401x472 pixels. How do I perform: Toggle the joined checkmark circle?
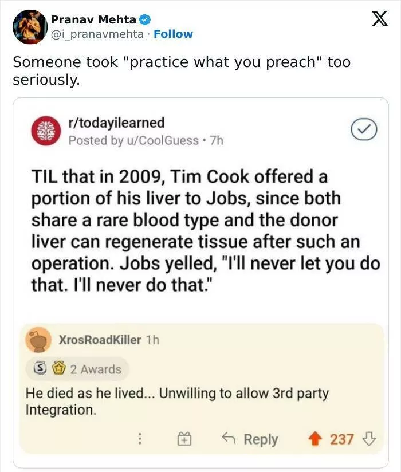(x=364, y=130)
